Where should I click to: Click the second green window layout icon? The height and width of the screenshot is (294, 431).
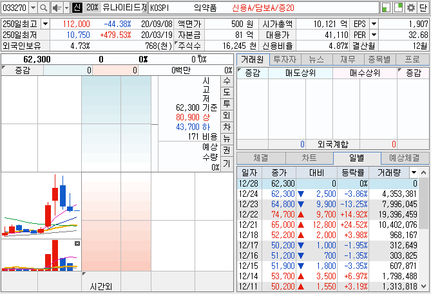tap(398, 8)
